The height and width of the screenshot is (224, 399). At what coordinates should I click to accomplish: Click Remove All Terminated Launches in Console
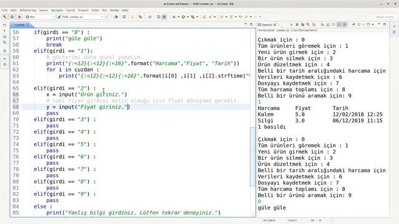point(302,25)
